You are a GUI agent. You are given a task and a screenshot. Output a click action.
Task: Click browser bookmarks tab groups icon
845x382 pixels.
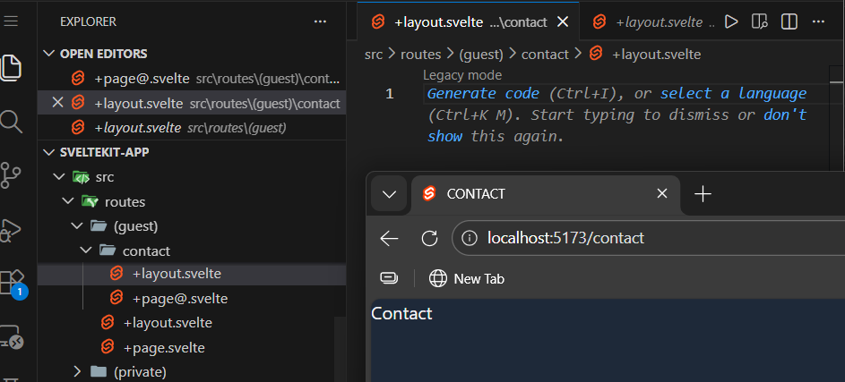pyautogui.click(x=389, y=278)
